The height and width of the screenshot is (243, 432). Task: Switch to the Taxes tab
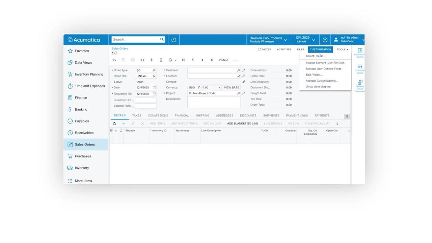coord(137,115)
